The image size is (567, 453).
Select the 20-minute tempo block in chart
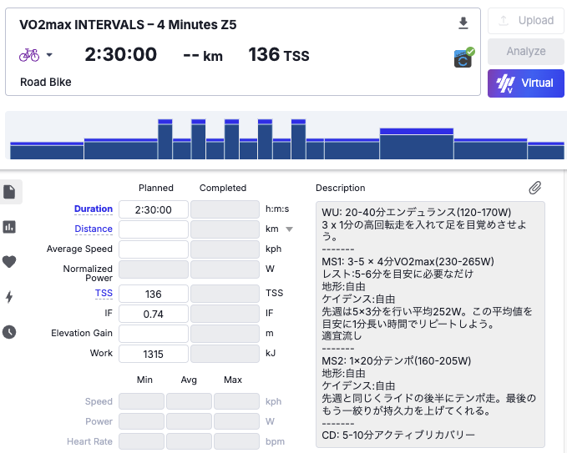click(x=417, y=143)
